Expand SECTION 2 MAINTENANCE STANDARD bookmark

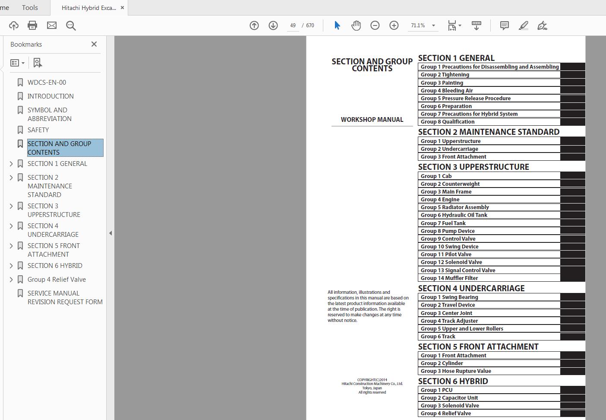(x=12, y=178)
